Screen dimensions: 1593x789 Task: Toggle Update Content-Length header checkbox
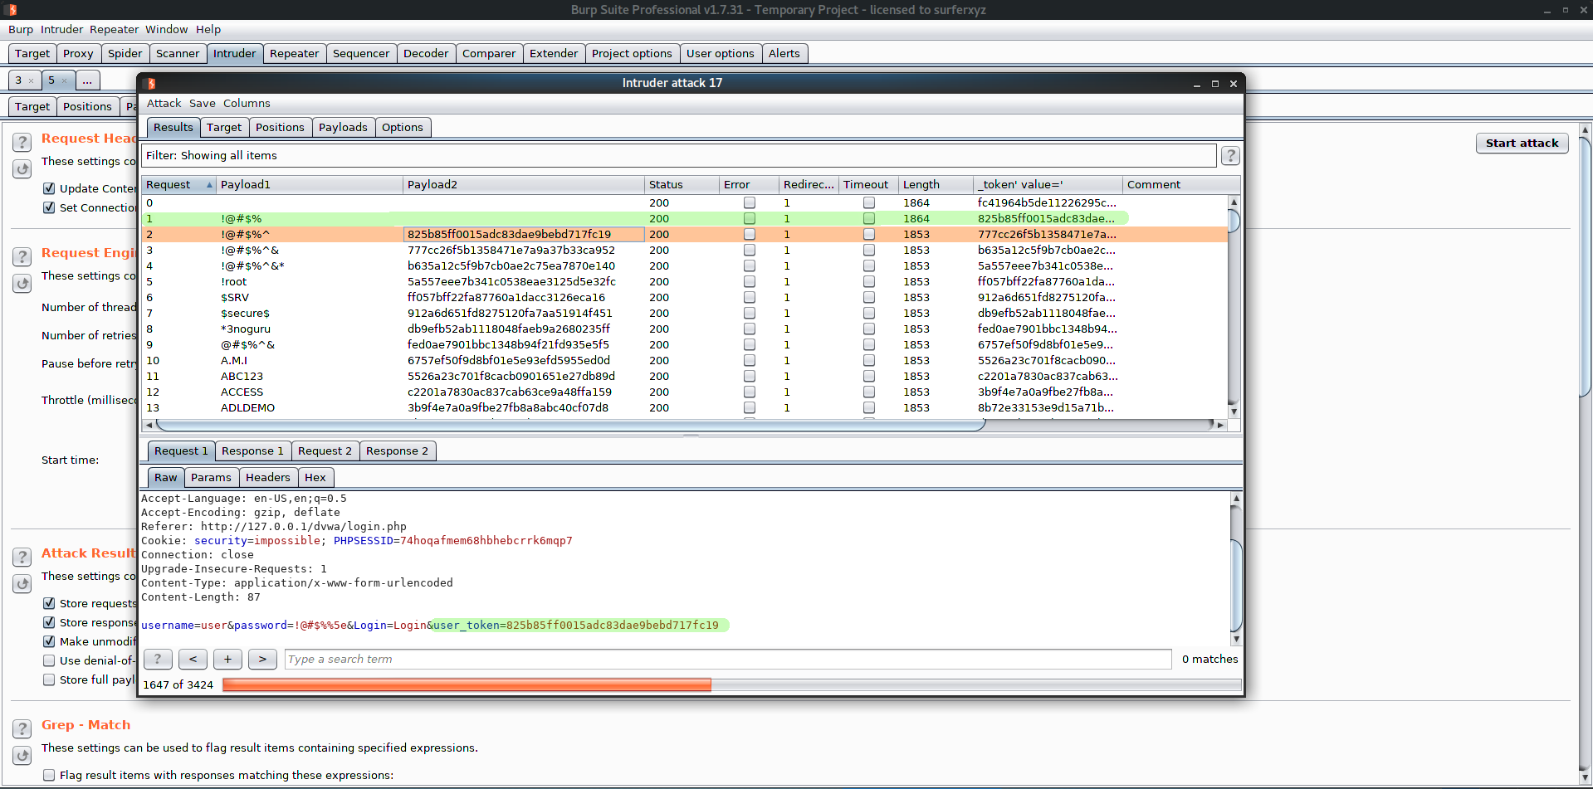point(49,188)
